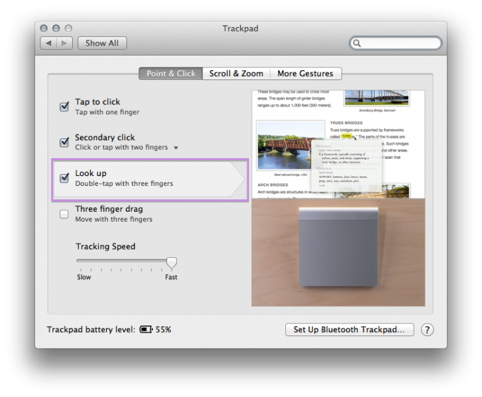The image size is (482, 397).
Task: Click the Tracking Speed slider handle
Action: tap(171, 263)
